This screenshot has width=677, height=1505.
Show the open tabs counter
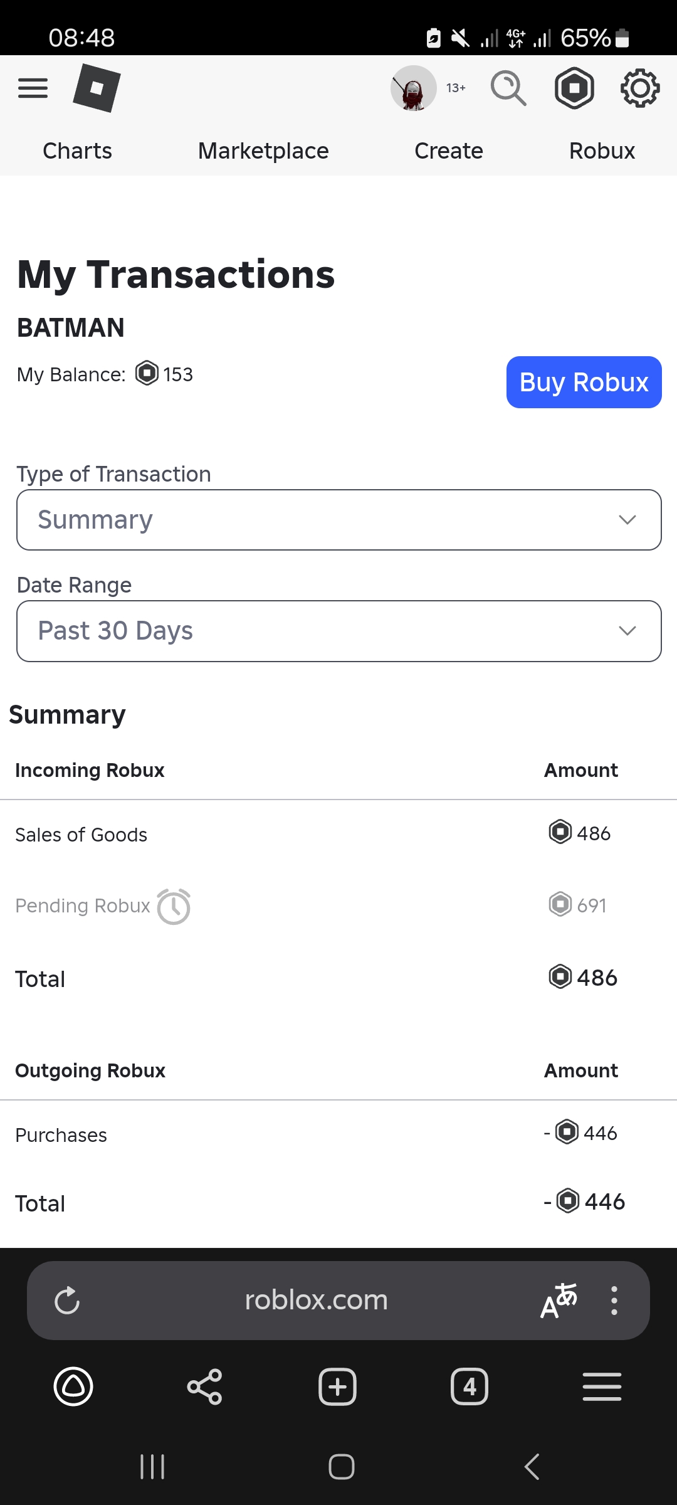(x=469, y=1386)
